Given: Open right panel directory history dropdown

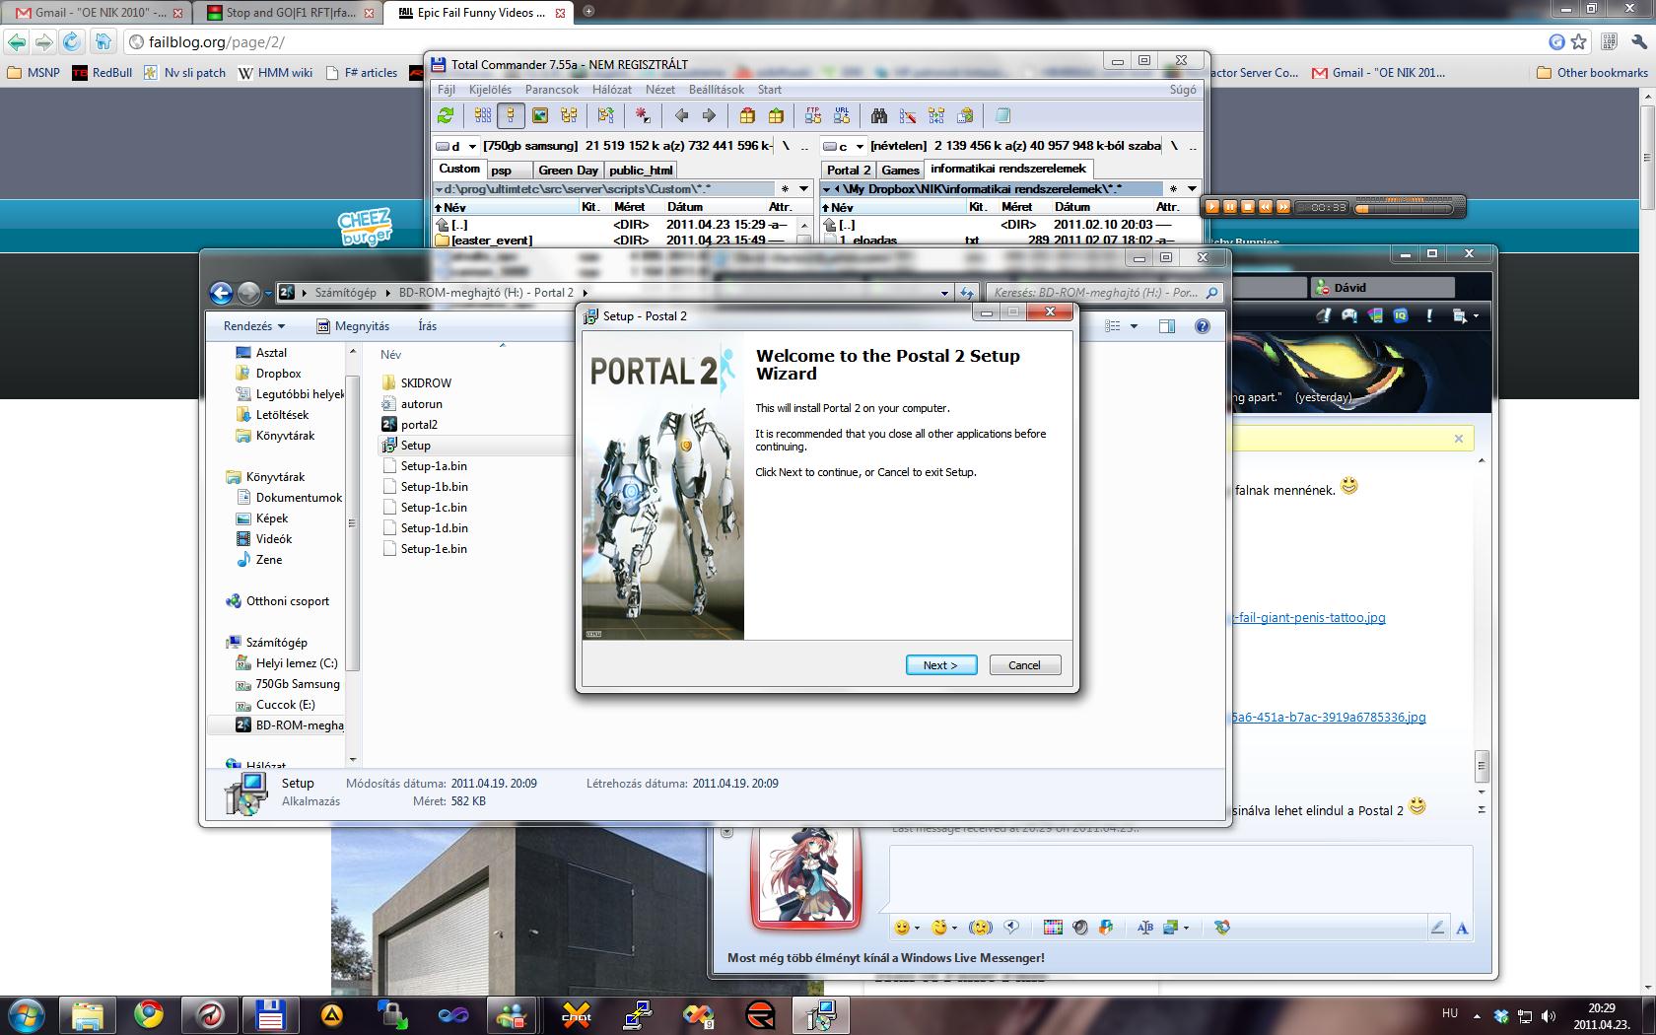Looking at the screenshot, I should [1192, 188].
